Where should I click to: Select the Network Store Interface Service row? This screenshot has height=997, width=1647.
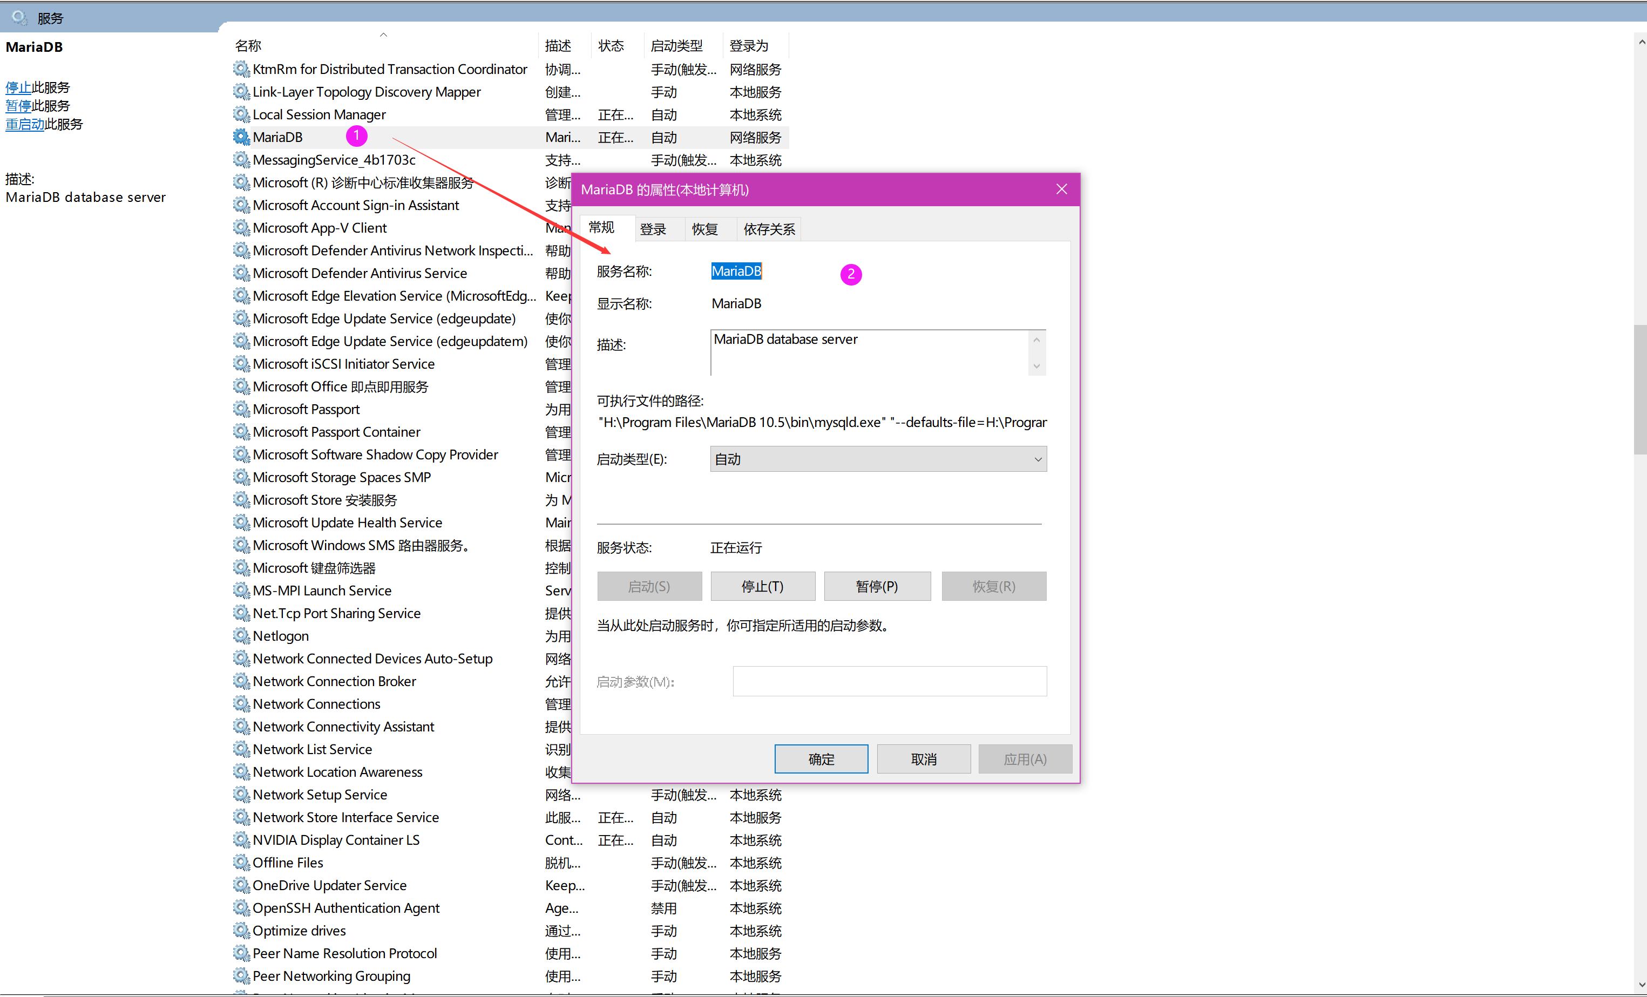click(x=510, y=817)
